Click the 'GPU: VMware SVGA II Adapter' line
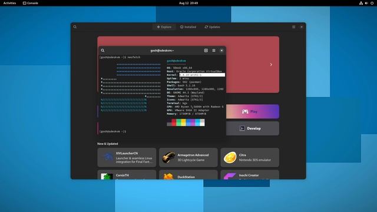This screenshot has height=212, width=377. tap(188, 110)
